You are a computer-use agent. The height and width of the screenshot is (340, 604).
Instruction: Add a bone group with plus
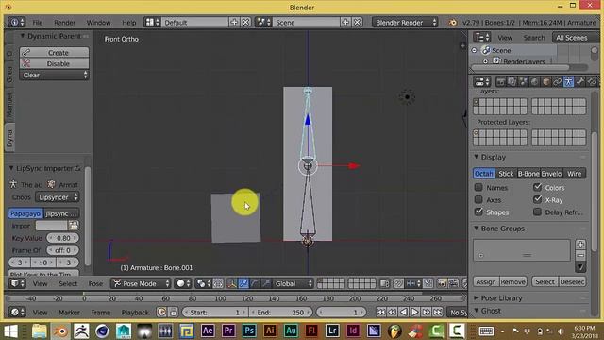tap(581, 245)
